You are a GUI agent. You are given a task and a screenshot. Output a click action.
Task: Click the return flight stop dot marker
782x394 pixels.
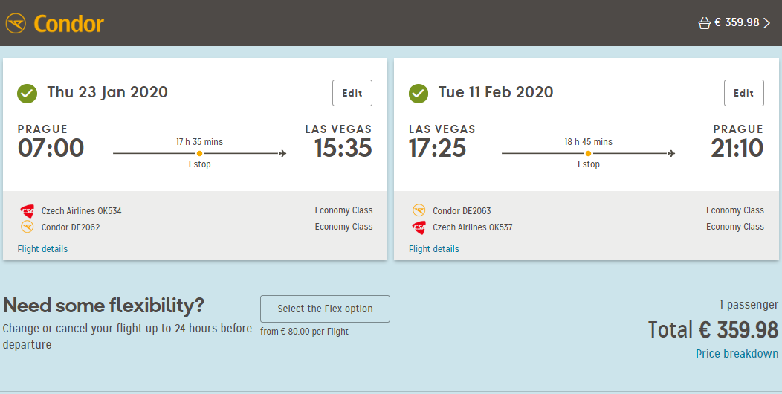[589, 154]
